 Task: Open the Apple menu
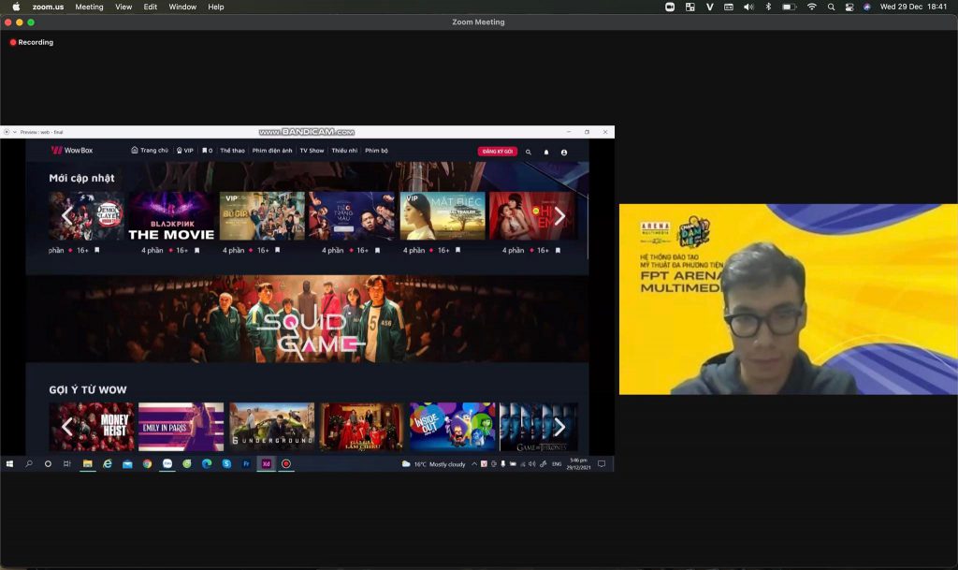17,7
